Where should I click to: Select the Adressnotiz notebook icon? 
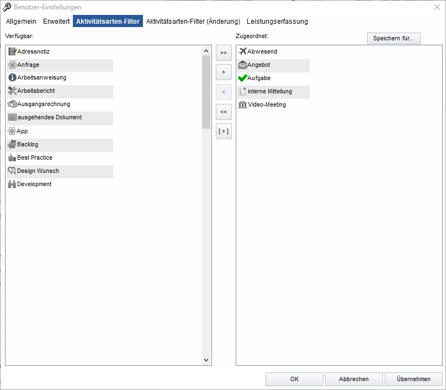(12, 51)
